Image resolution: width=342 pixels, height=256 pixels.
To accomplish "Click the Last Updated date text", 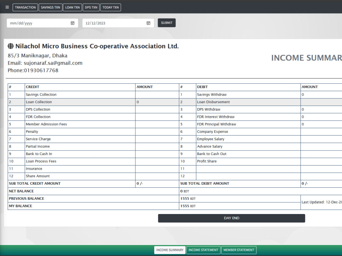I will tap(322, 202).
